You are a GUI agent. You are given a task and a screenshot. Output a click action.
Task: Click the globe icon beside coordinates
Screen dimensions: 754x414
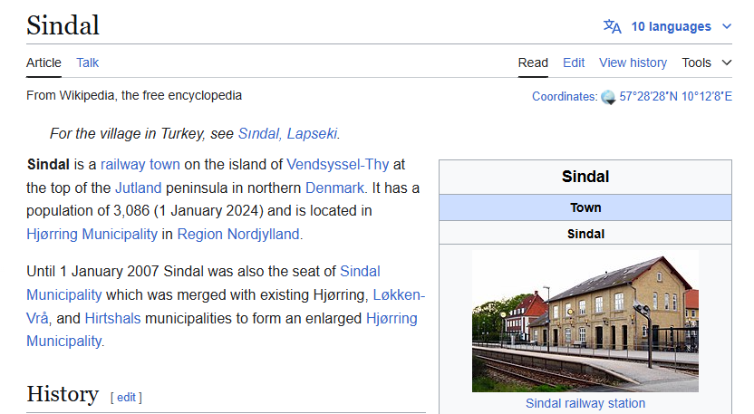[x=608, y=97]
